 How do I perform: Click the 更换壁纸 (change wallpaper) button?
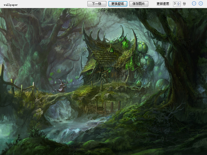[x=118, y=4]
